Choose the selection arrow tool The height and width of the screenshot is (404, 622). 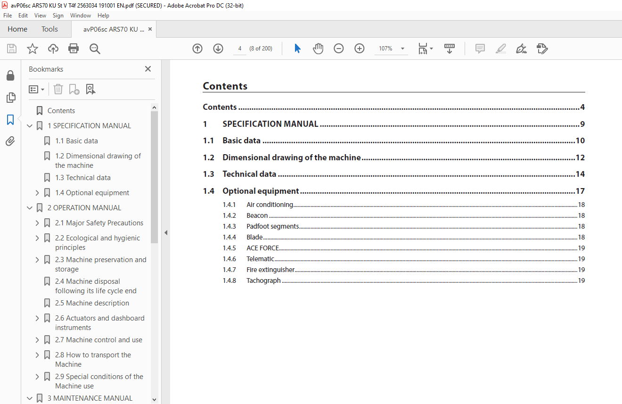click(x=297, y=49)
